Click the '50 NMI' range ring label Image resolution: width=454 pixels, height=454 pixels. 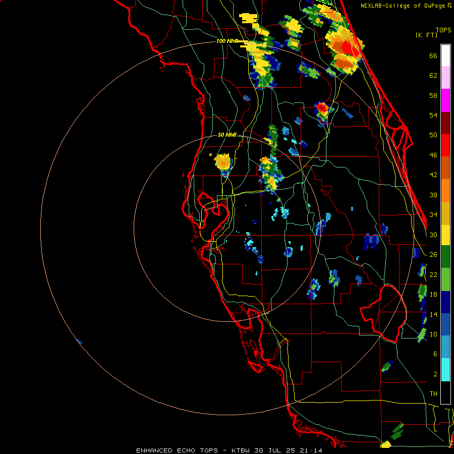point(227,135)
